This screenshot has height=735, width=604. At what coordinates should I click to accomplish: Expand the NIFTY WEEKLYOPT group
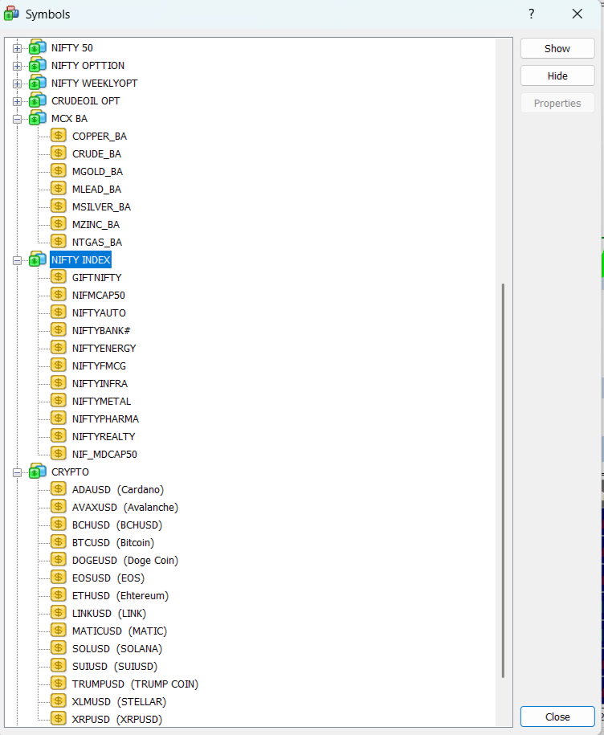coord(17,84)
